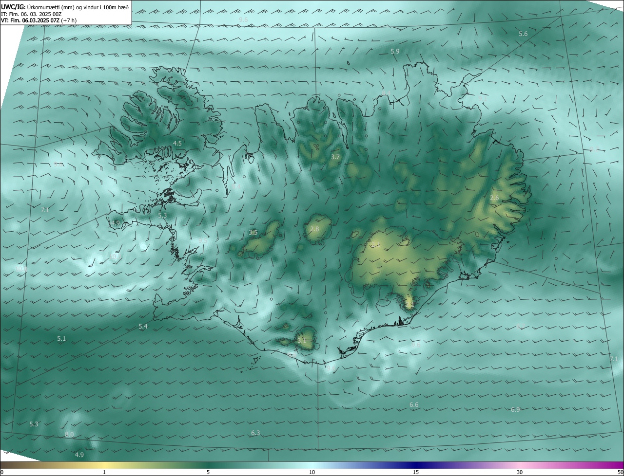Click the 5.4 value off the southwest coast
Image resolution: width=624 pixels, height=476 pixels.
pyautogui.click(x=143, y=326)
